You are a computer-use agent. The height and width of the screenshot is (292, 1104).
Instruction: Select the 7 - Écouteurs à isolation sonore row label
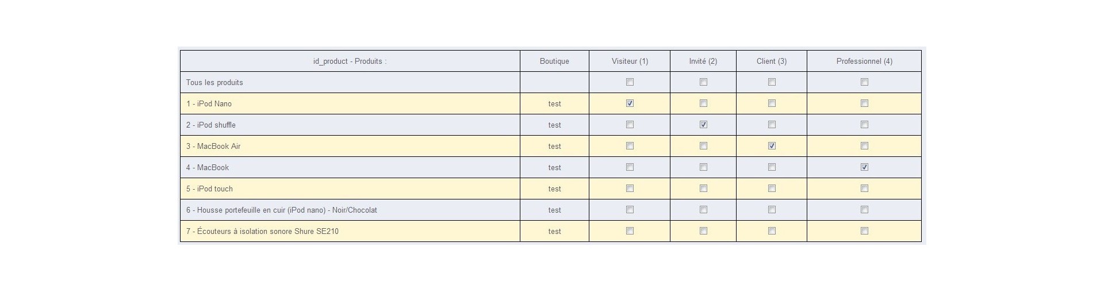pyautogui.click(x=262, y=232)
